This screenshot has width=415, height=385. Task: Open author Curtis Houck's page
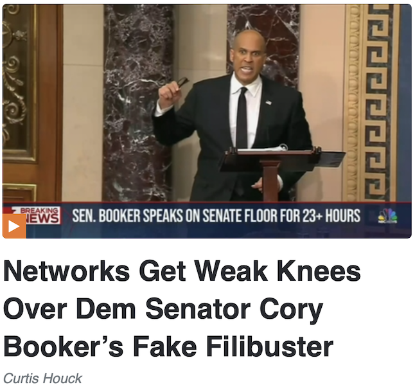point(42,378)
